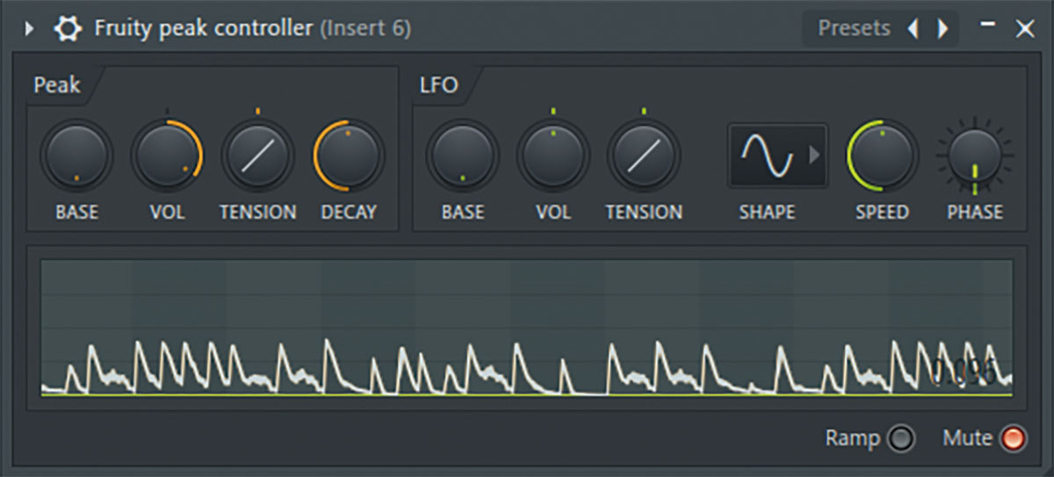
Task: Close the Fruity peak controller window
Action: (1025, 29)
